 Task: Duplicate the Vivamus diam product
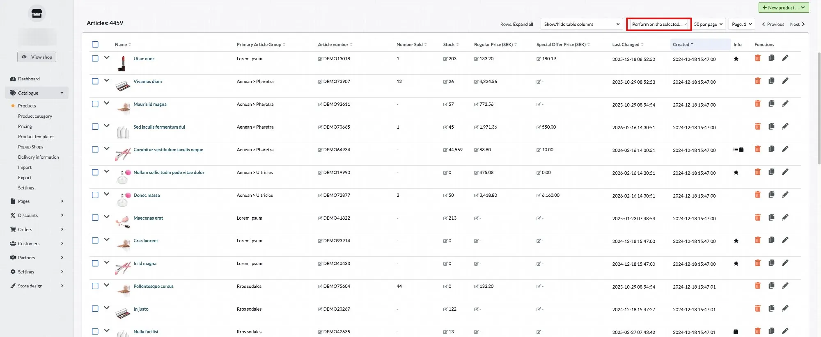(x=771, y=81)
